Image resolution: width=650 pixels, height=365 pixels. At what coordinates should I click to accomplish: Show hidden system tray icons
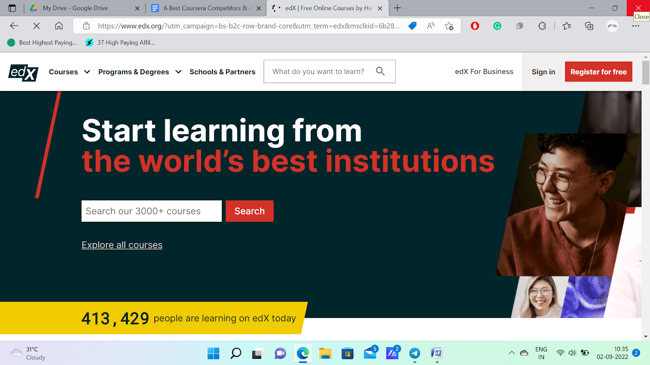pyautogui.click(x=512, y=353)
